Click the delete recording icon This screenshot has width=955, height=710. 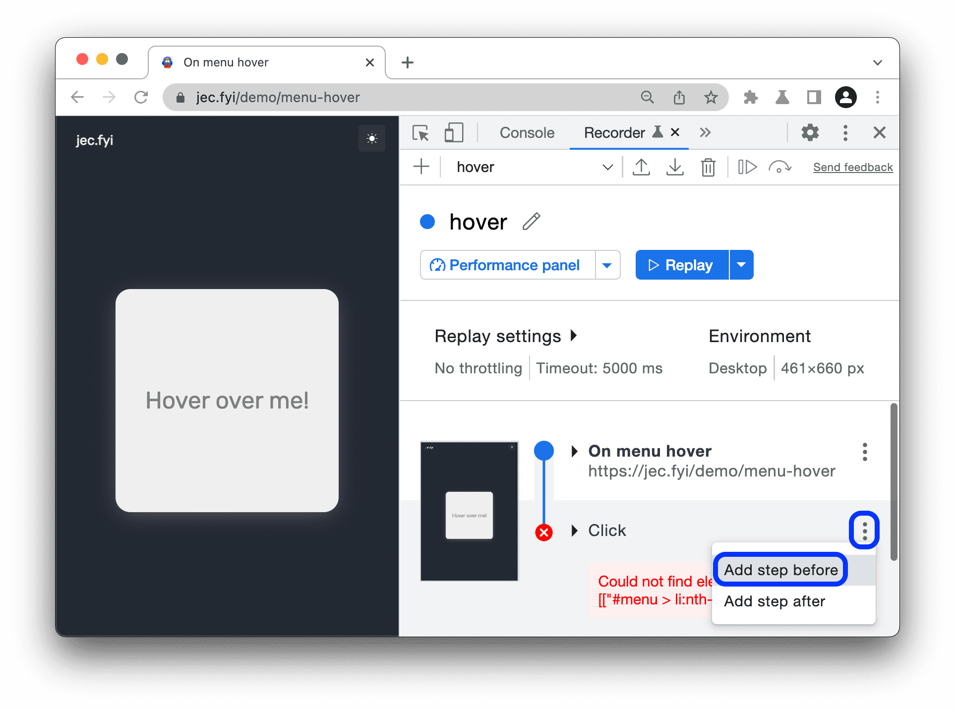tap(708, 167)
